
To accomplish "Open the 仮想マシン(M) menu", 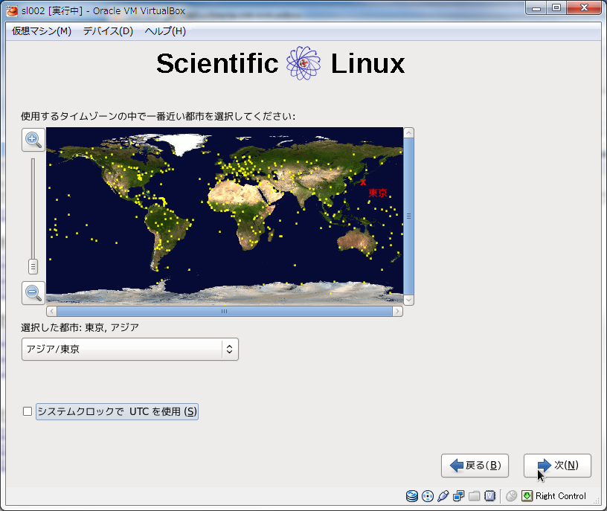I will pyautogui.click(x=42, y=31).
